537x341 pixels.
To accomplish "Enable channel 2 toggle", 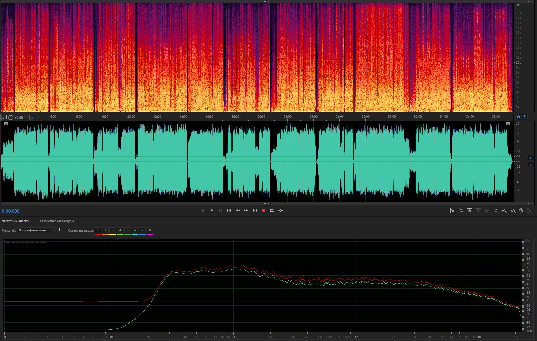I will click(530, 165).
